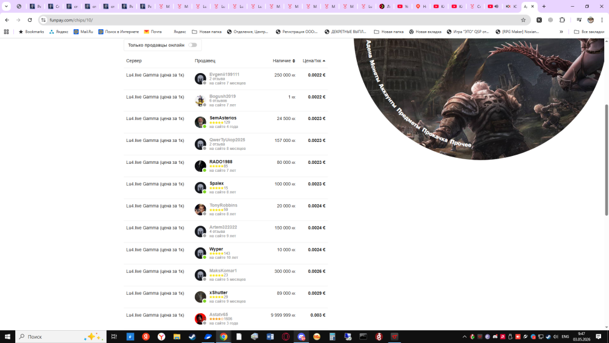Open the media control icon in toolbar

[579, 20]
